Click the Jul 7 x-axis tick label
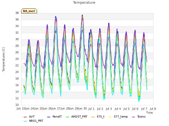The width and height of the screenshot is (169, 126). point(144,109)
